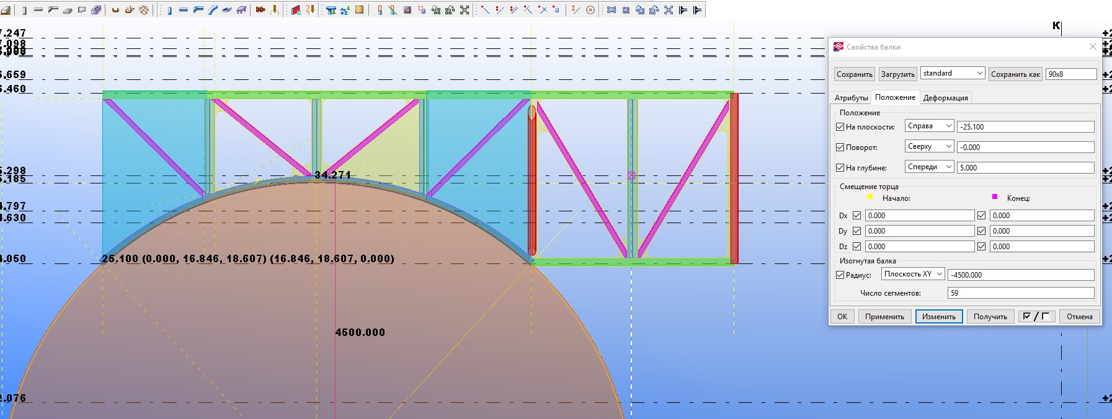Toggle the 'Поворот' checkbox
Viewport: 1112px width, 419px height.
click(x=840, y=148)
